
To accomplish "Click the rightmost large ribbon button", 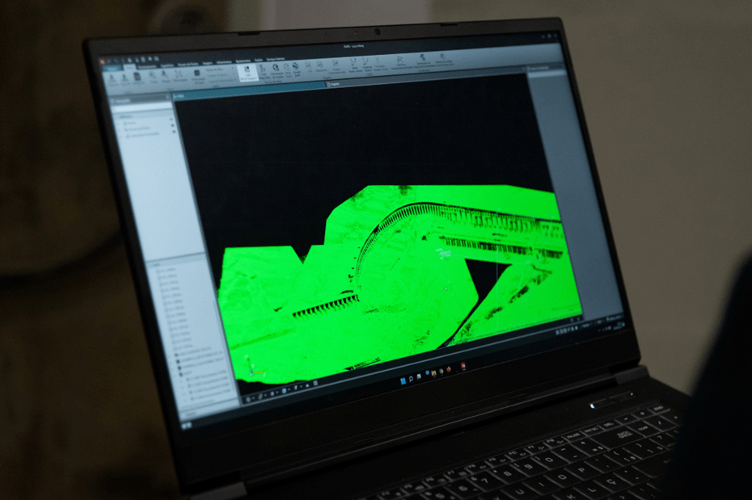I will pos(443,60).
